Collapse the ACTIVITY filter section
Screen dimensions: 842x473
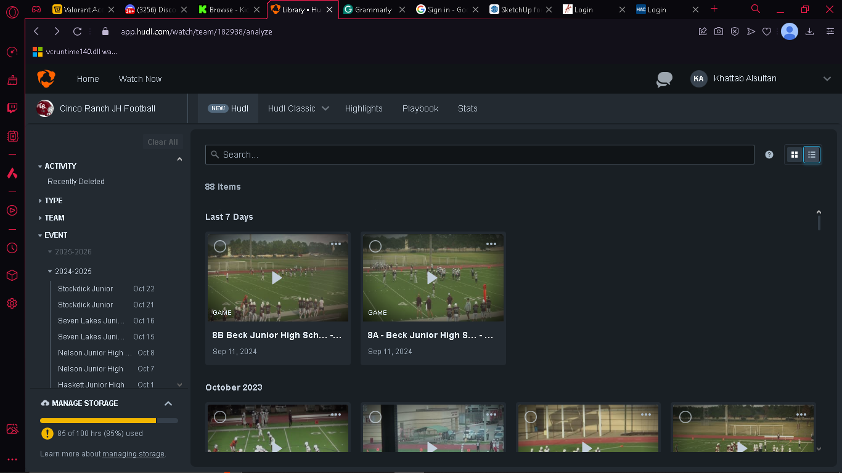[57, 166]
